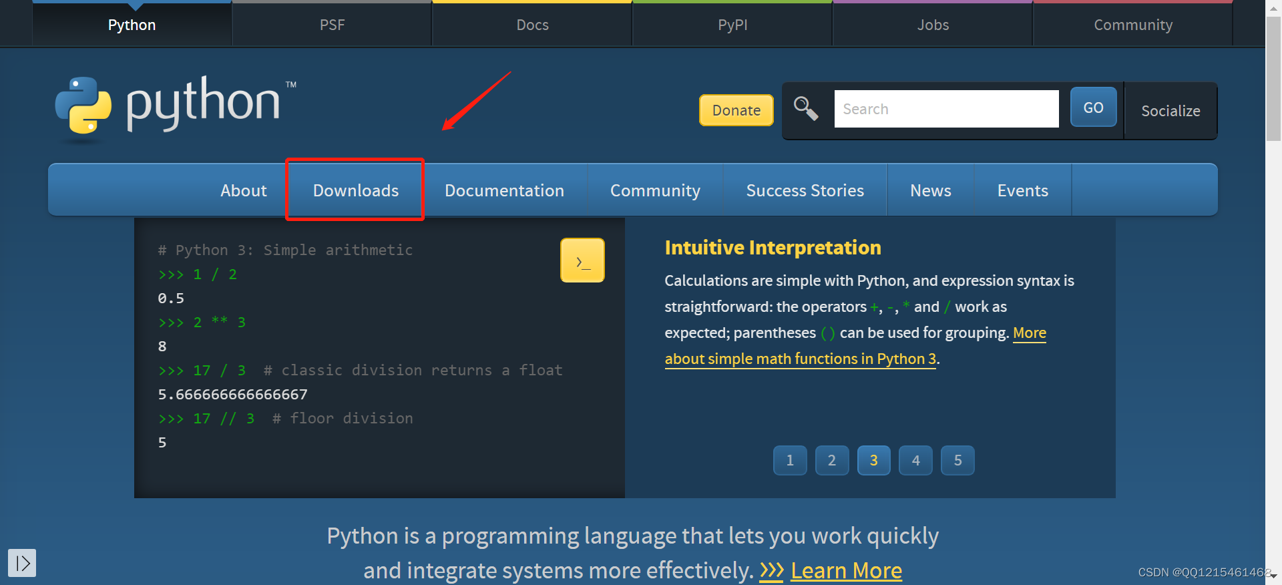This screenshot has width=1282, height=585.
Task: Click the Intuitive Interpretation heading
Action: pyautogui.click(x=773, y=248)
